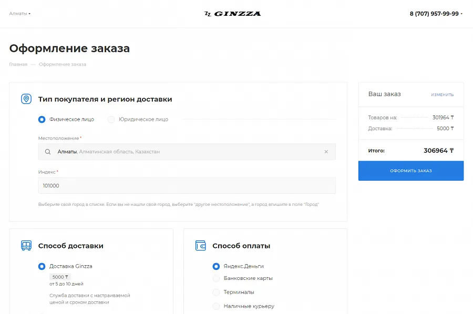Click the Индекс input field
Viewport: 473px width, 314px height.
coord(187,186)
